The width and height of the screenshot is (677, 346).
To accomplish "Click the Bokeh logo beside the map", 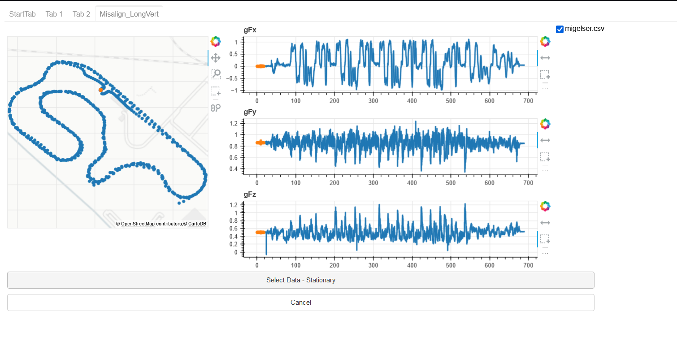I will pyautogui.click(x=216, y=42).
